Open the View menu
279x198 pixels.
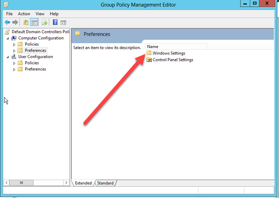coord(40,14)
